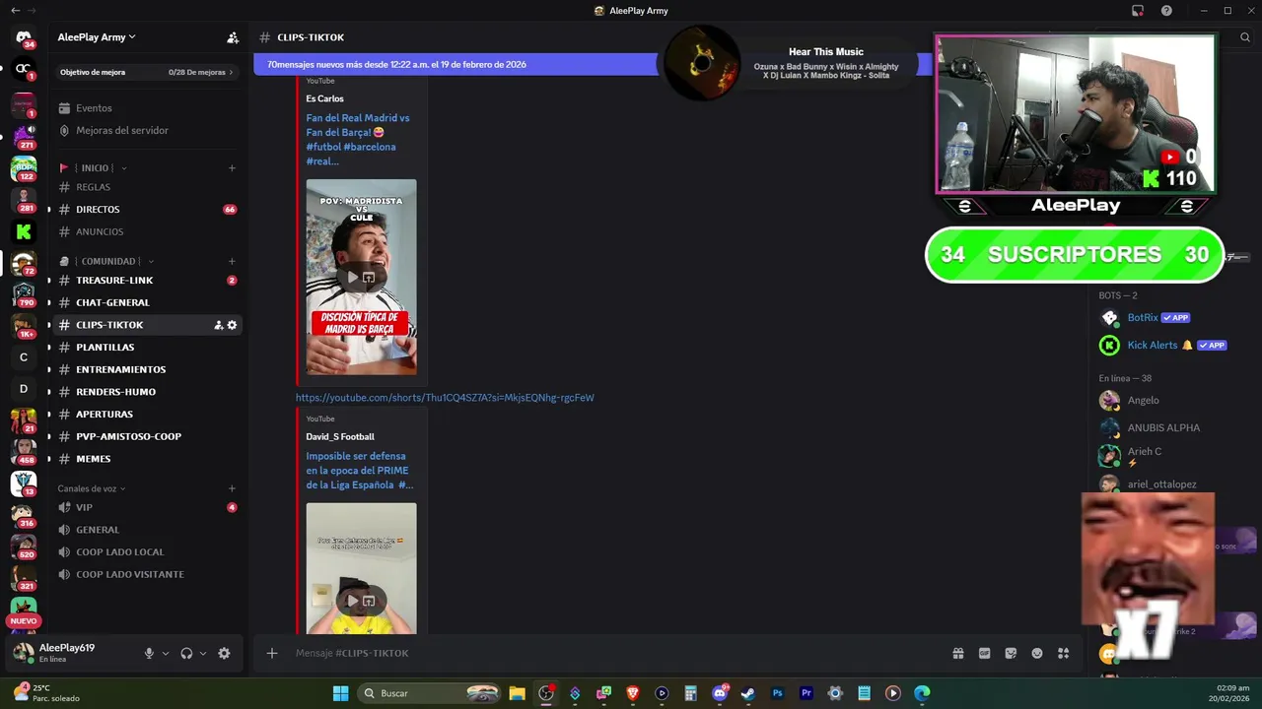Open Fan del Real Madrid video title
This screenshot has height=709, width=1262.
pyautogui.click(x=358, y=139)
